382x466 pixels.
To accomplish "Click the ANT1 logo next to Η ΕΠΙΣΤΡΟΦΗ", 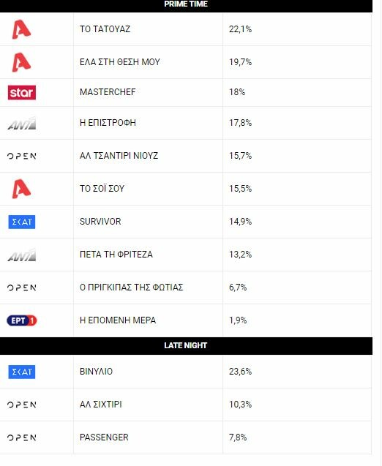I will [22, 124].
